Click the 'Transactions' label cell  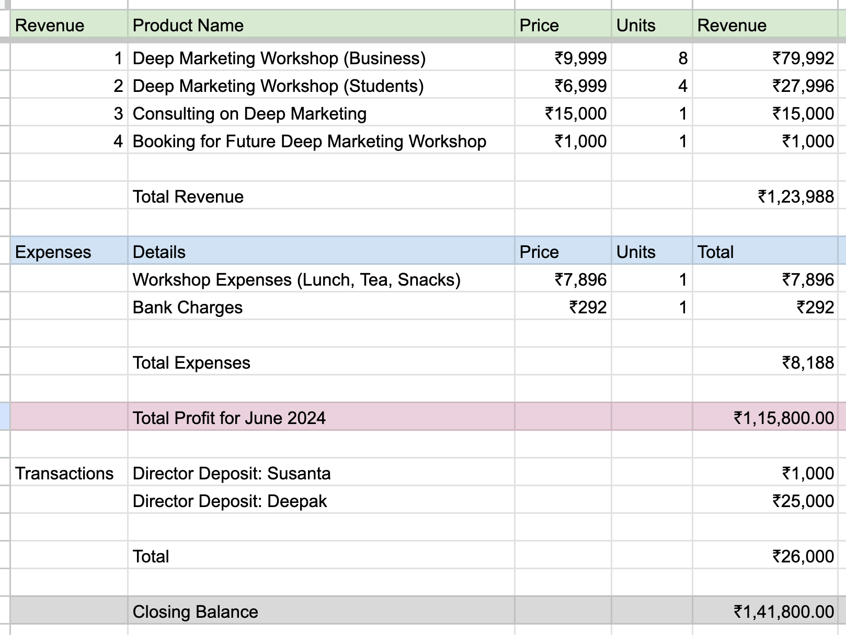(x=69, y=473)
